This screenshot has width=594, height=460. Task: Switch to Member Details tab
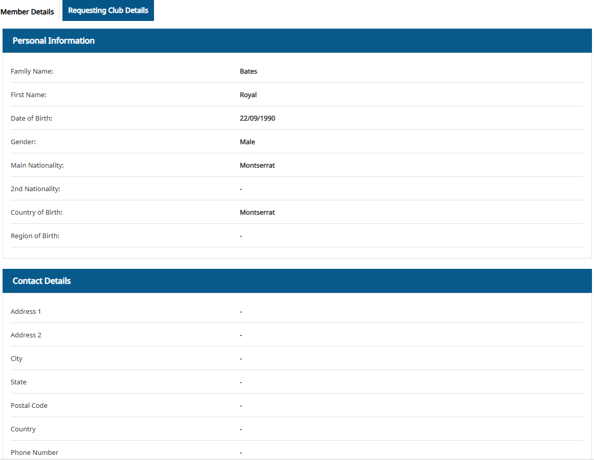[27, 12]
